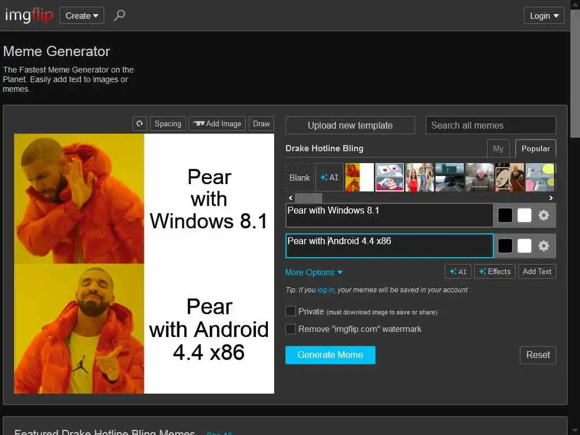The height and width of the screenshot is (435, 580).
Task: Click the AI text generation button
Action: (x=458, y=272)
